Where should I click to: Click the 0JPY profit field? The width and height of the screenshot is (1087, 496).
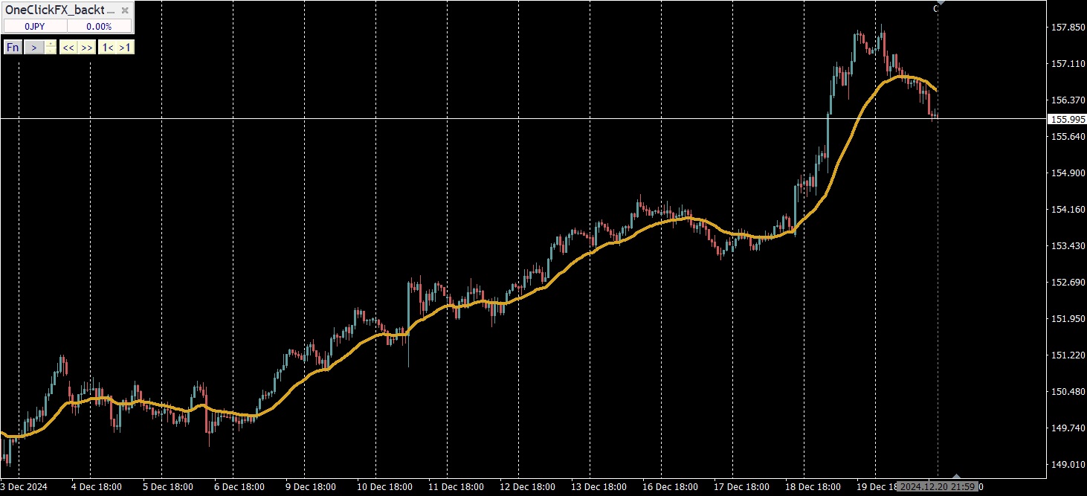point(35,26)
